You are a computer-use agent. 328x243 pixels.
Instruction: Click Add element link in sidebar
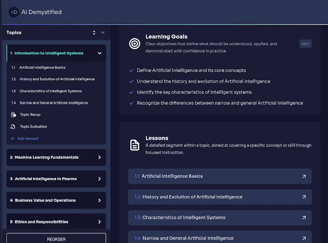coord(28,139)
